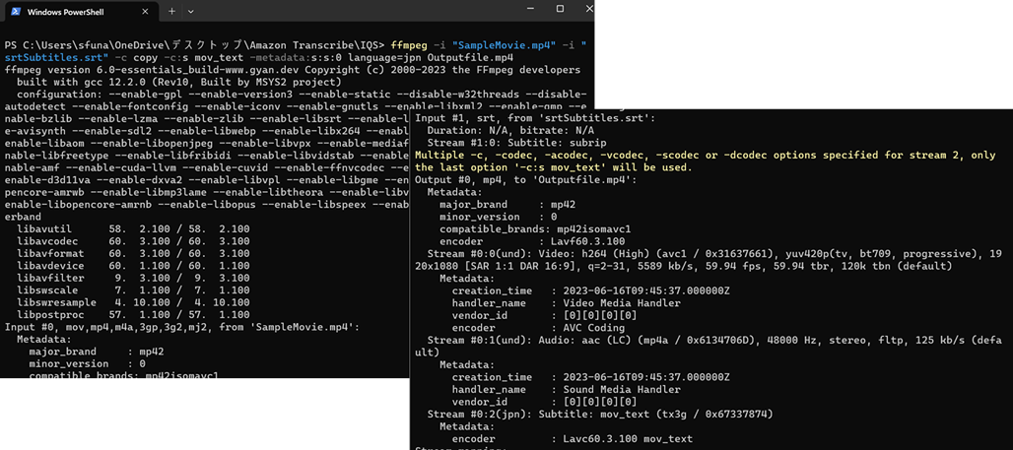
Task: Click the 'Stream #0:2(jpn): Subtitle: mov_text' line
Action: 600,414
